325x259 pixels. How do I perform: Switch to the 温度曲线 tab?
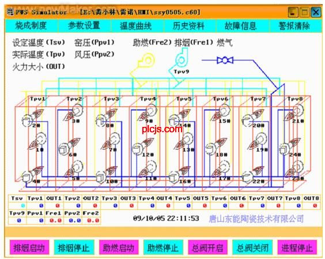point(136,26)
